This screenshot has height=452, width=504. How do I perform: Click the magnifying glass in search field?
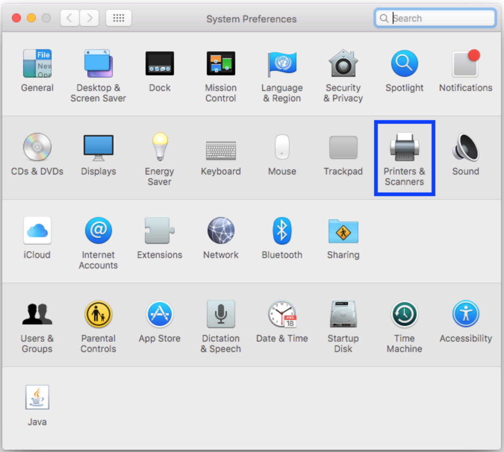384,18
